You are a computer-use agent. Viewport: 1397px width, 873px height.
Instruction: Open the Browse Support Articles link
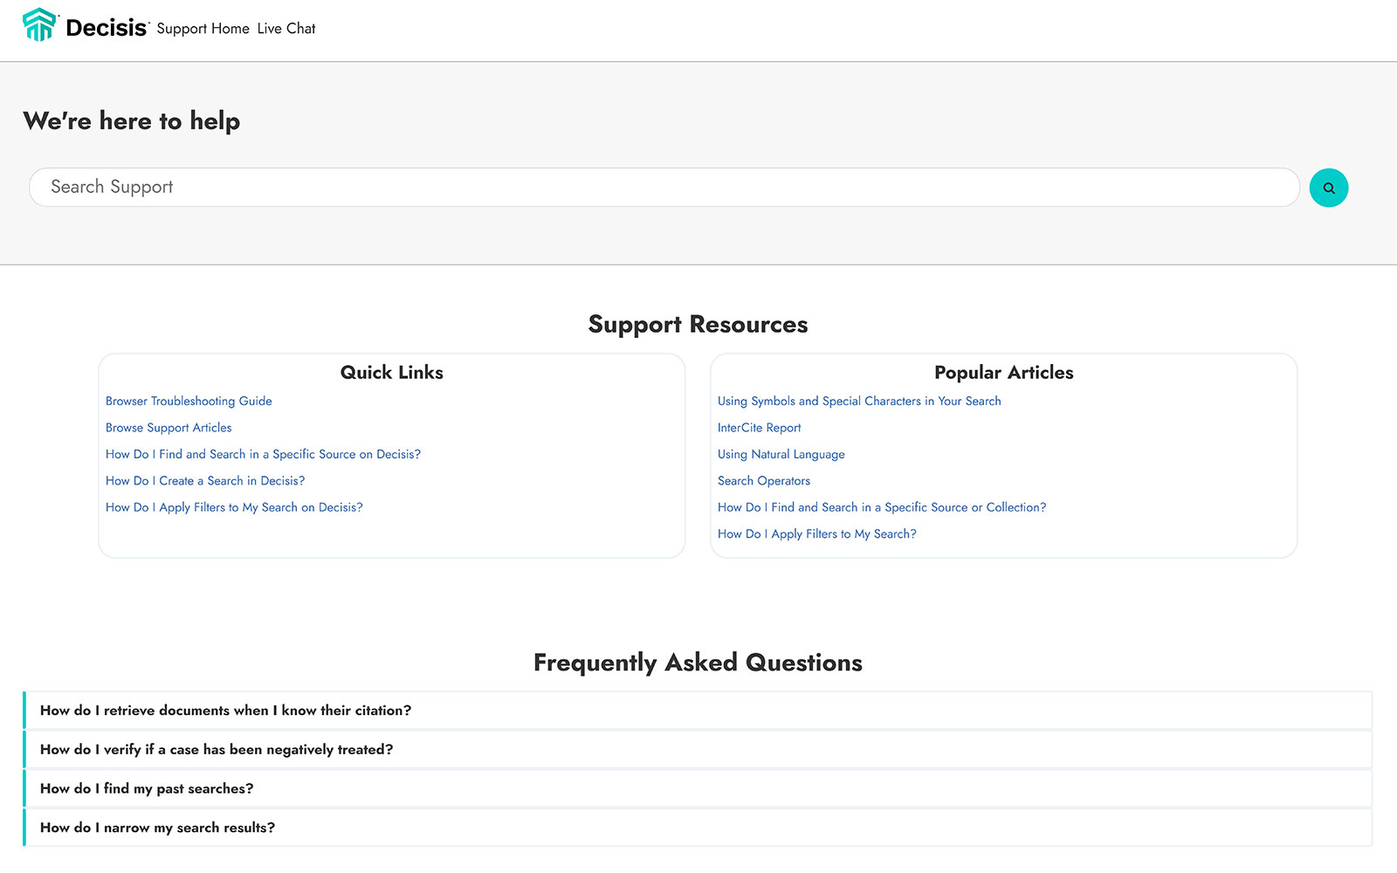point(169,428)
